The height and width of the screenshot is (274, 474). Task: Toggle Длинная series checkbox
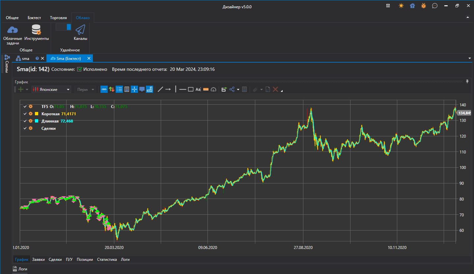tap(25, 121)
